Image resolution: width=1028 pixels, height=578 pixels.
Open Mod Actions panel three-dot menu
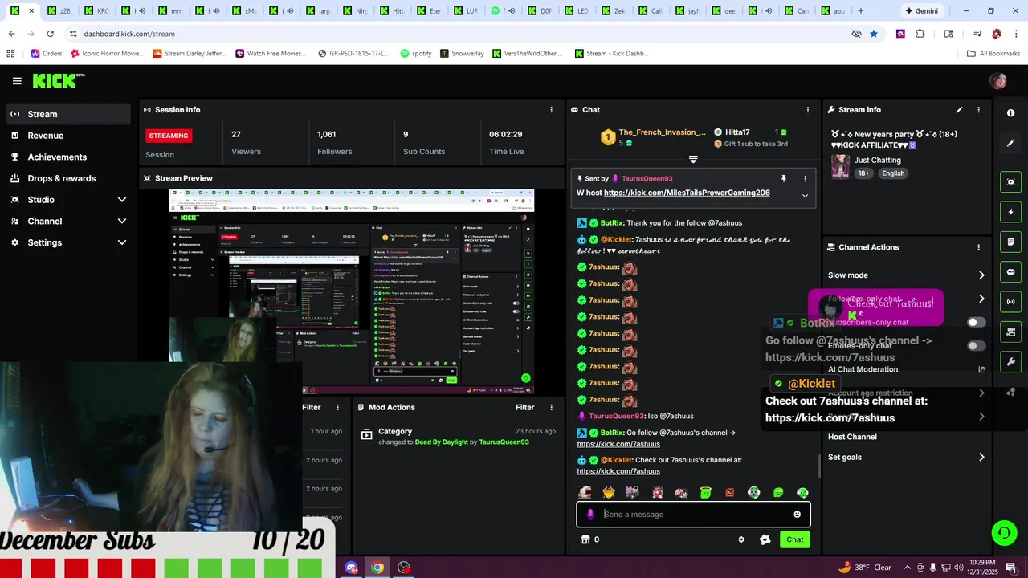pos(551,407)
